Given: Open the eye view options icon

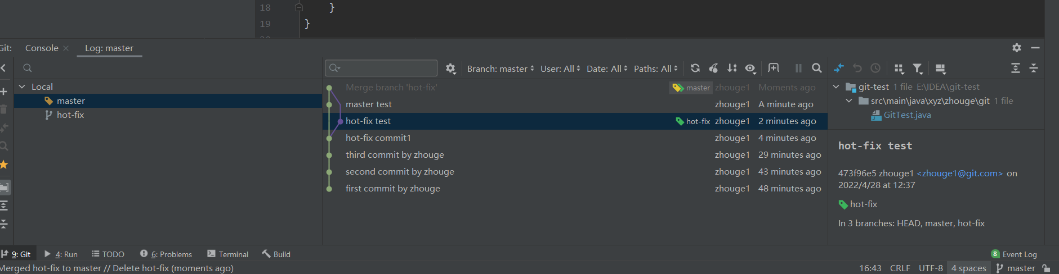Looking at the screenshot, I should click(750, 68).
